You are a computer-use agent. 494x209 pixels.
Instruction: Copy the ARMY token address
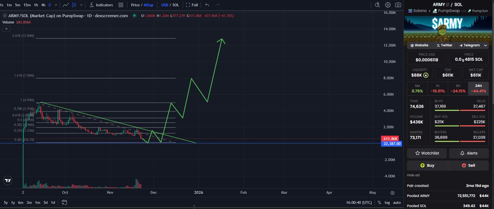point(448,5)
